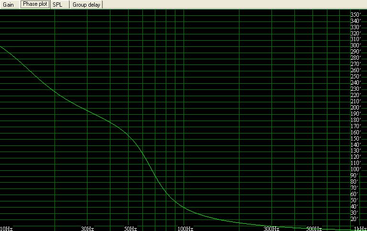The image size is (367, 231).
Task: Select the 50Hz label on the x-axis
Action: point(130,228)
